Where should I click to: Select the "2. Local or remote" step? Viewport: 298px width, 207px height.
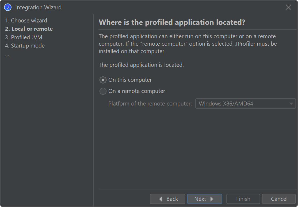coord(29,29)
